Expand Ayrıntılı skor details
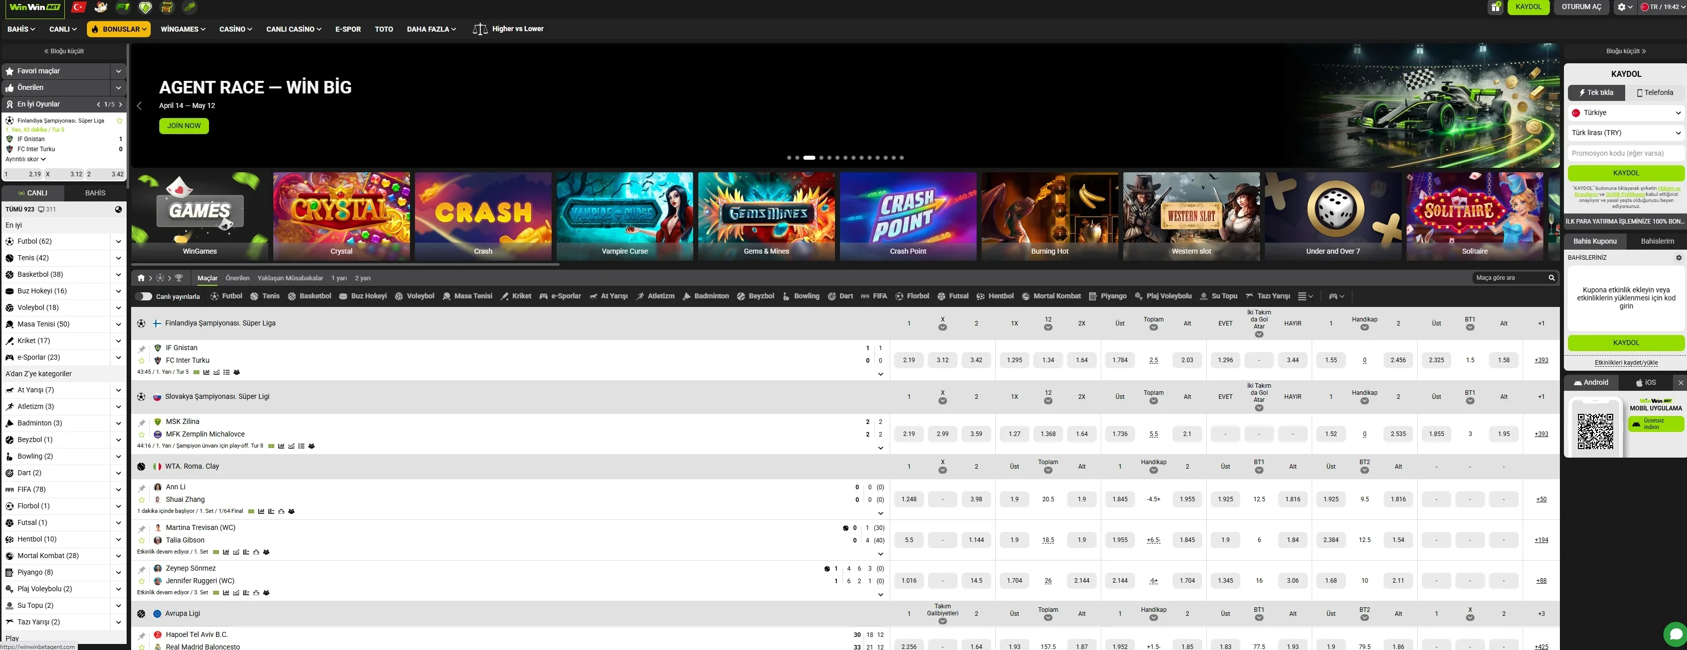The width and height of the screenshot is (1687, 650). pyautogui.click(x=26, y=159)
